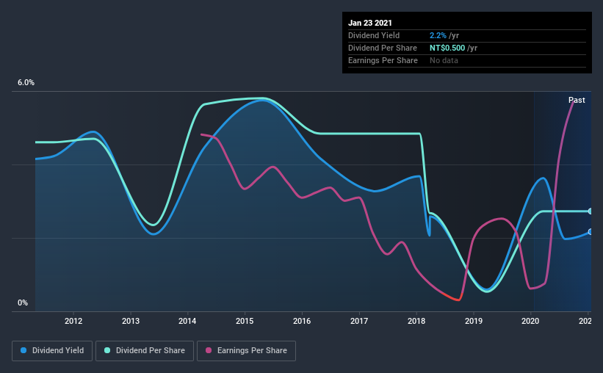Click the 2.2% Dividend Yield value in tooltip
This screenshot has width=603, height=373.
coord(438,35)
